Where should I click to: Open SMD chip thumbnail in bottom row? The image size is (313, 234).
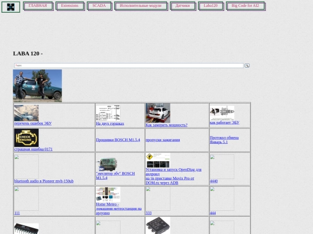[158, 225]
